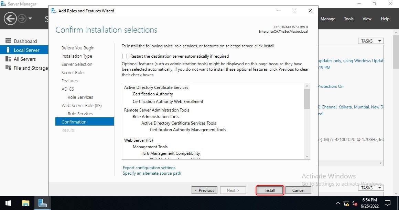
Task: Click the Dashboard icon in sidebar
Action: 8,41
